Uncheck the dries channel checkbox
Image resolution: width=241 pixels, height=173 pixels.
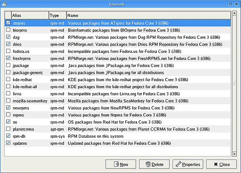coord(8,44)
